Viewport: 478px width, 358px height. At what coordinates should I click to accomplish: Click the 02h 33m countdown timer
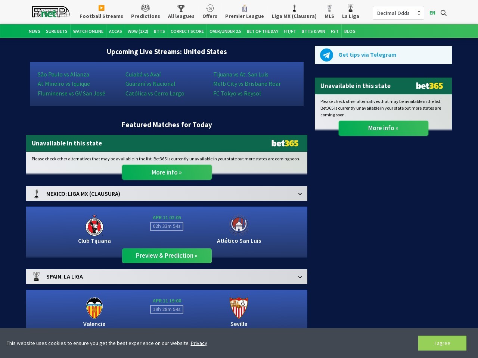pos(167,226)
